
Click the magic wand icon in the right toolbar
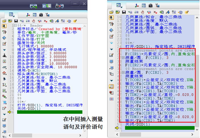coord(187,12)
